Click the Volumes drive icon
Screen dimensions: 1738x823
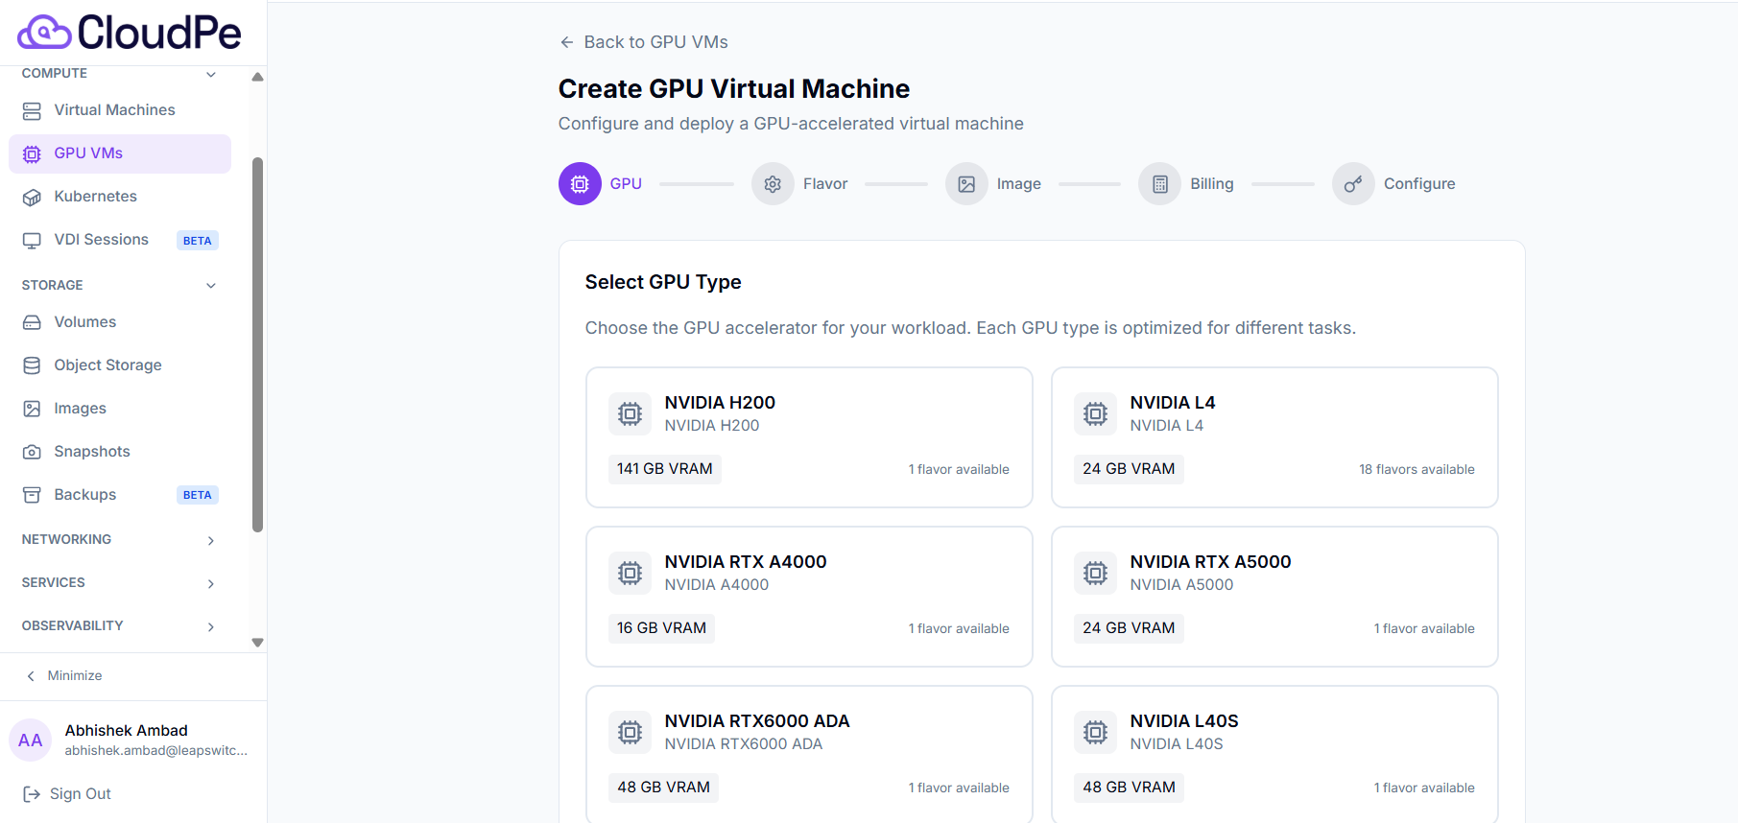pyautogui.click(x=32, y=323)
